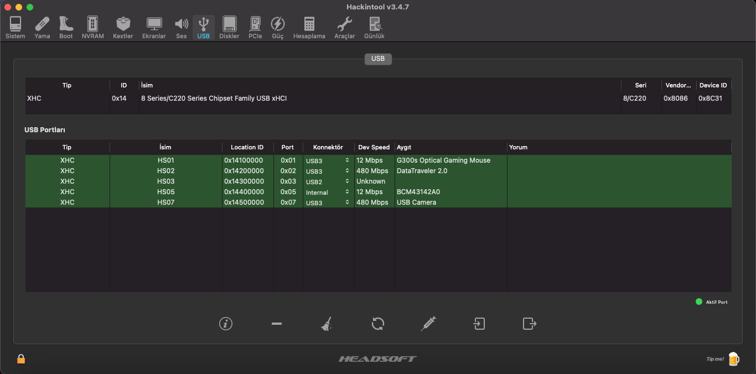Sort ports by Dev Speed column
This screenshot has width=756, height=374.
pos(374,147)
